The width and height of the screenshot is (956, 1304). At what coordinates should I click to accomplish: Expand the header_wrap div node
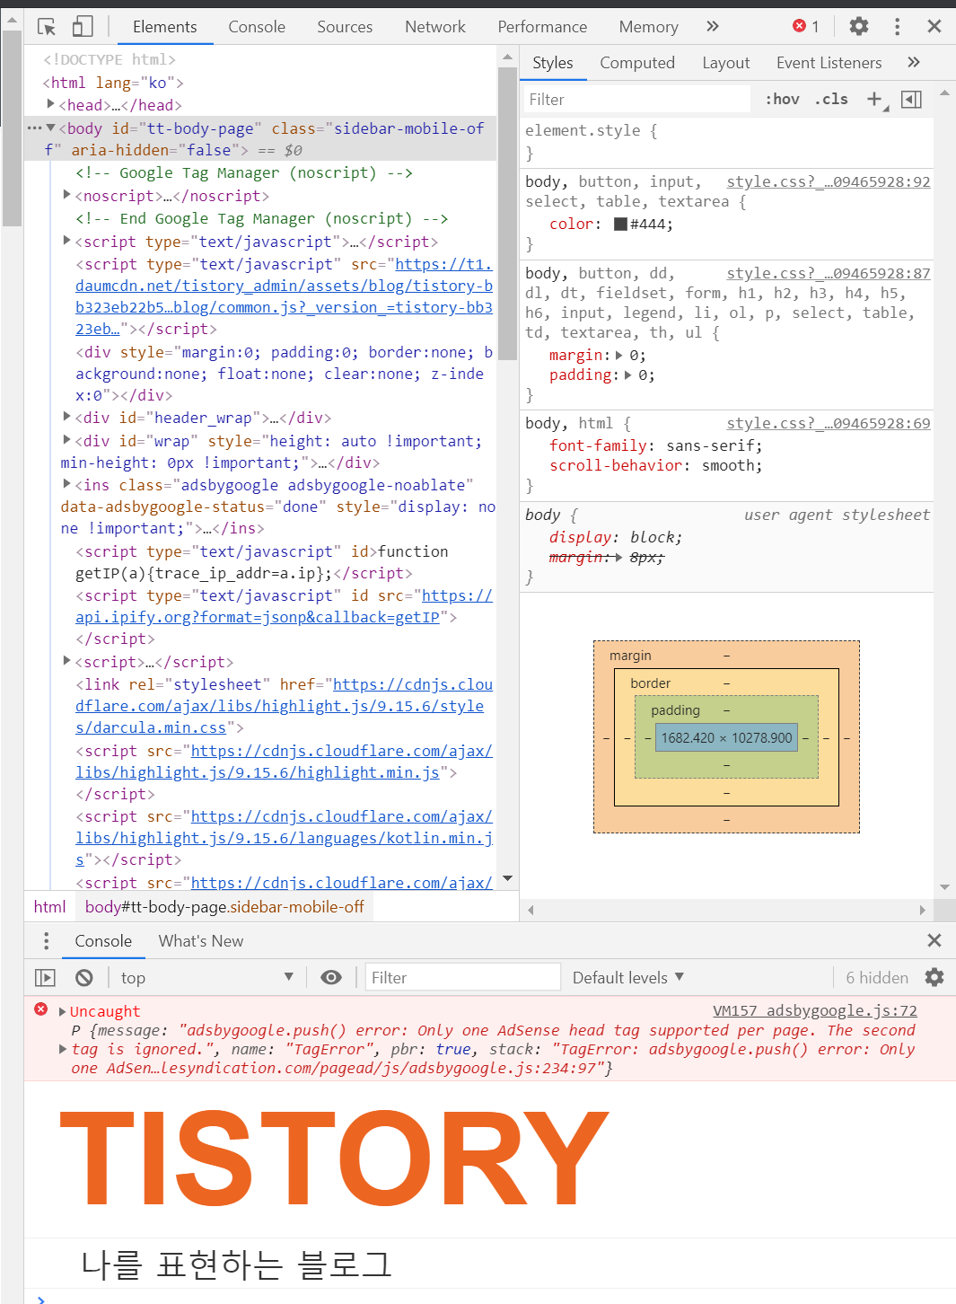[x=67, y=418]
